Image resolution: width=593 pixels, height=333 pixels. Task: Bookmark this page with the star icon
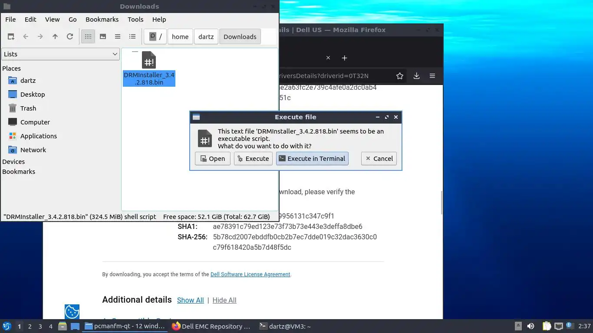[x=400, y=76]
